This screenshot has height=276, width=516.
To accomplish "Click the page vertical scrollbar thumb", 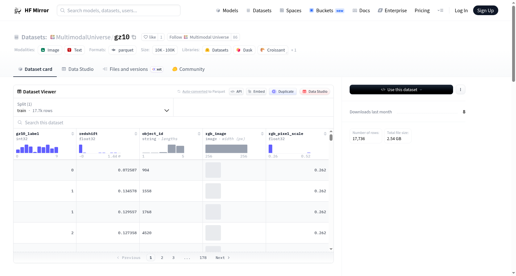I will click(513, 43).
